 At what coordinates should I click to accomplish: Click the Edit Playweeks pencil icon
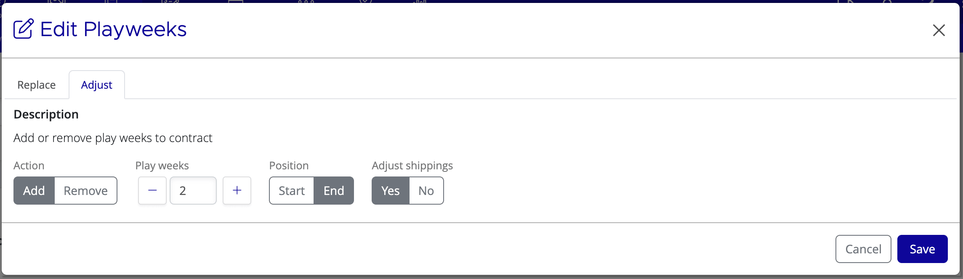tap(23, 29)
